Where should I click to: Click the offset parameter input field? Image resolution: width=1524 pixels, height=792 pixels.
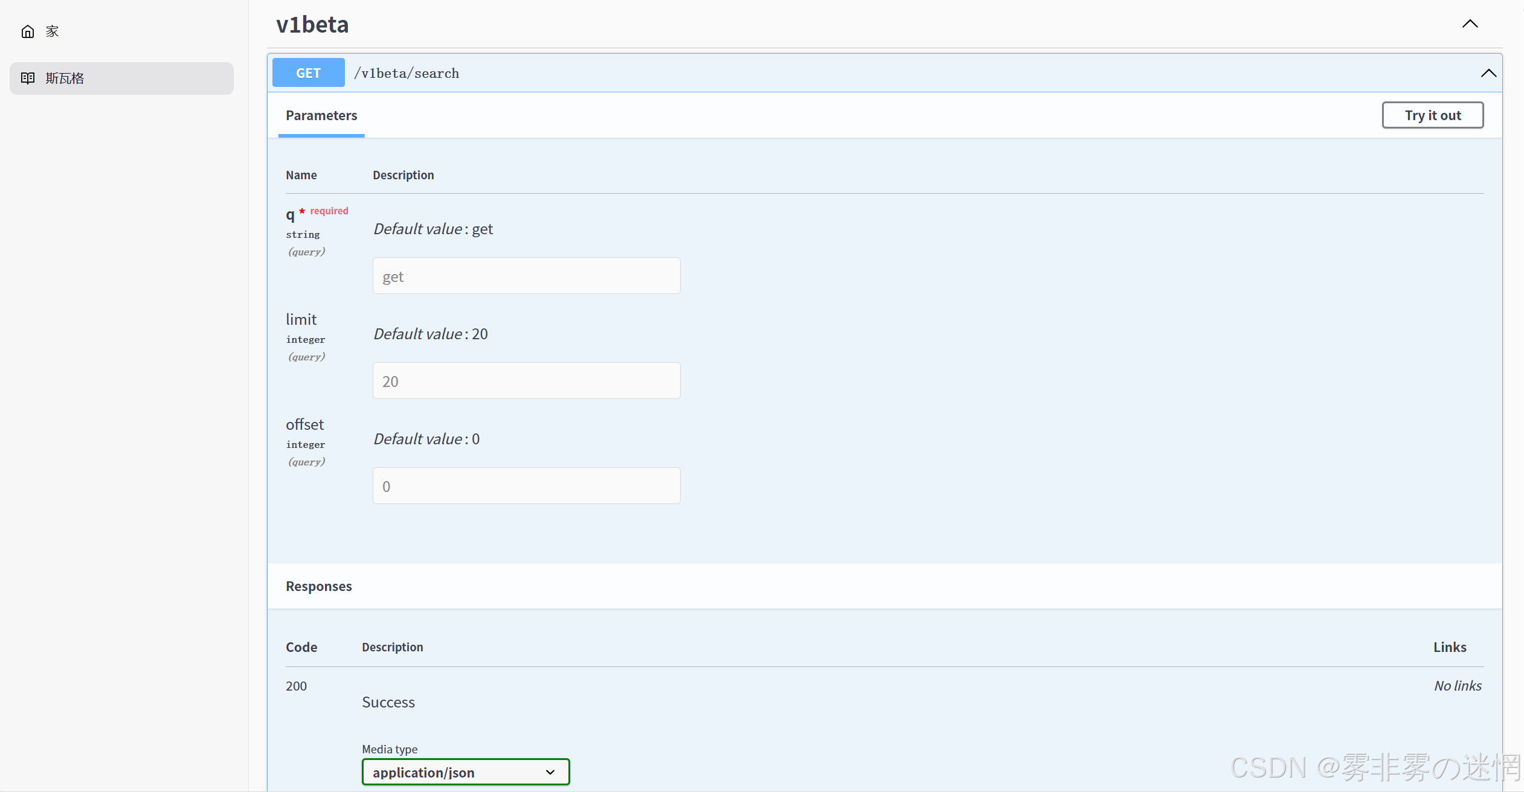pyautogui.click(x=526, y=486)
